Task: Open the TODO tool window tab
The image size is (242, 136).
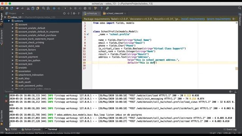Action: pyautogui.click(x=11, y=129)
